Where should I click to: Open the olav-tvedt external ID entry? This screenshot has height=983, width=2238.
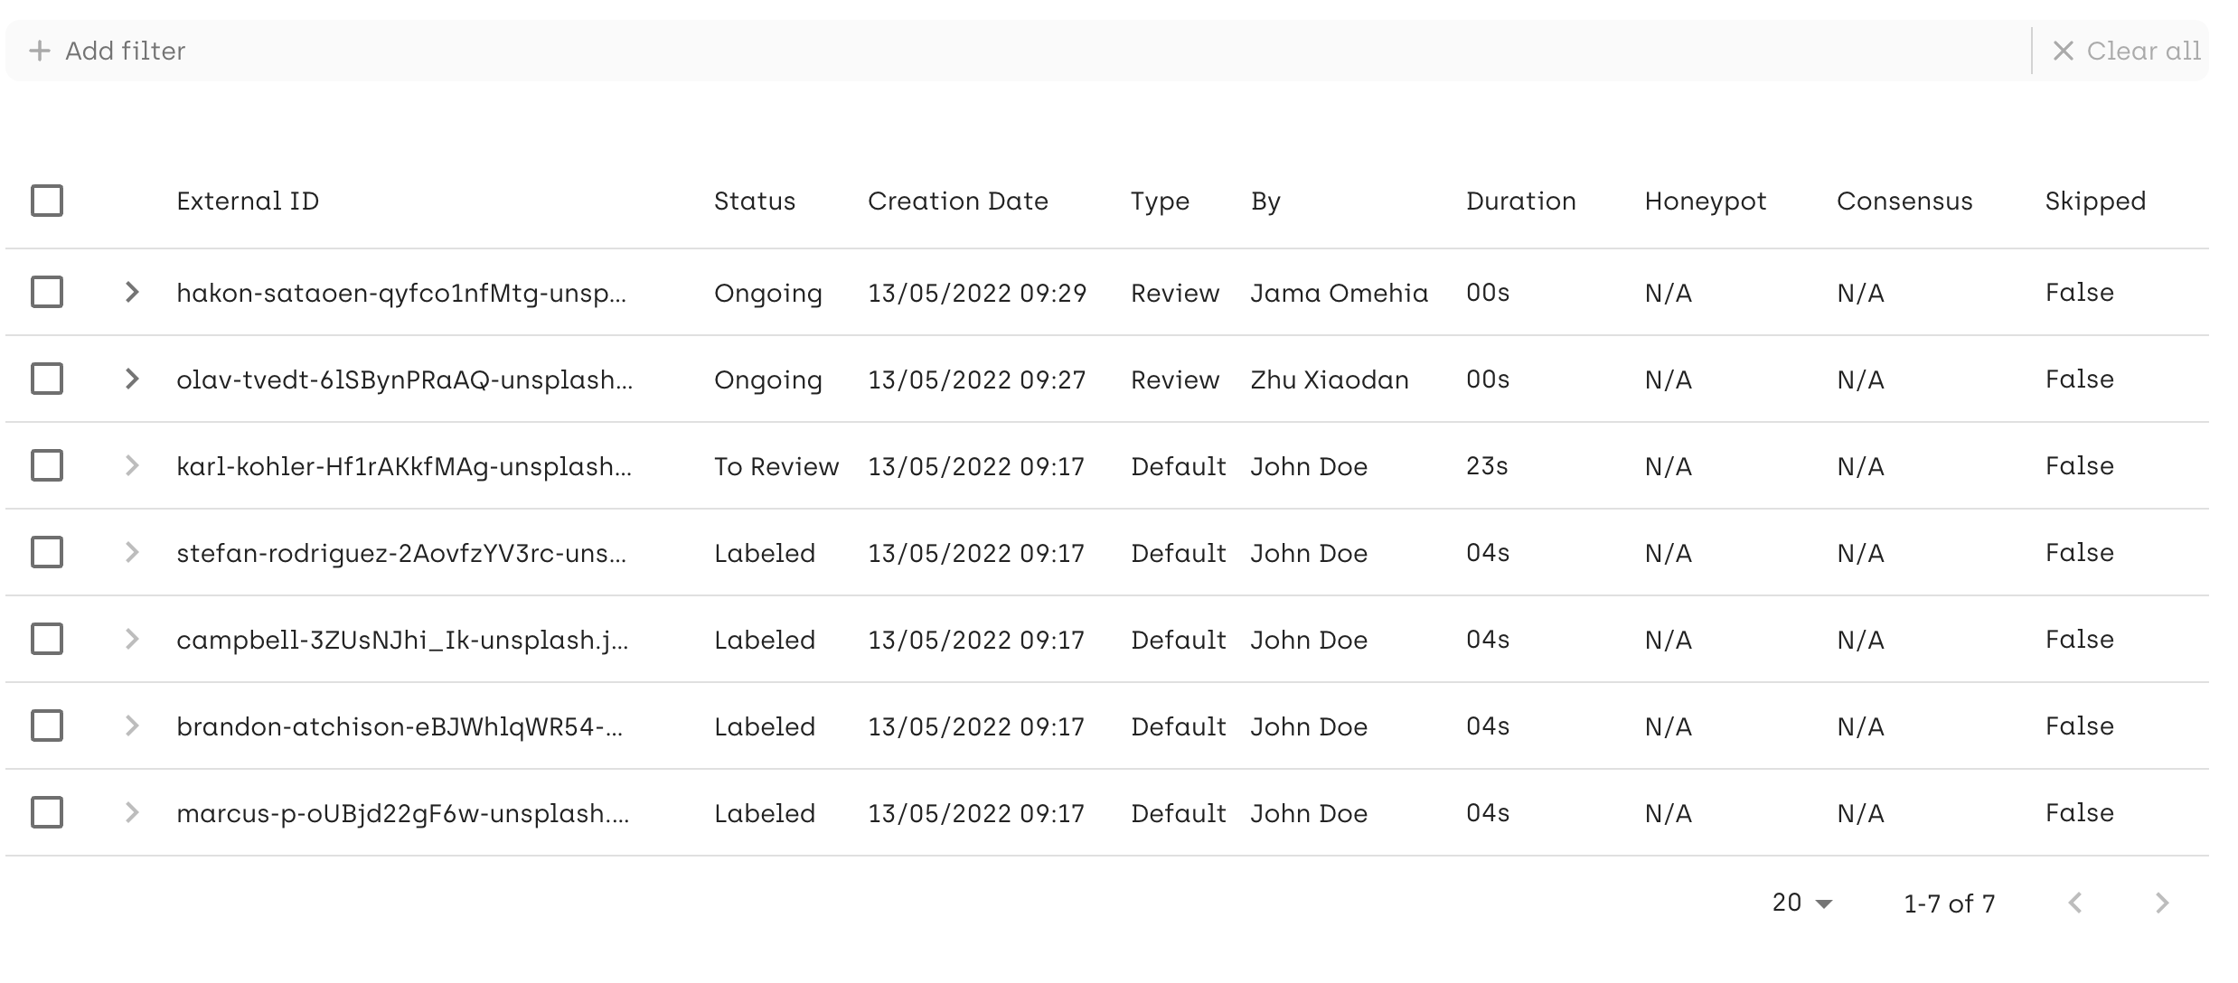(403, 379)
